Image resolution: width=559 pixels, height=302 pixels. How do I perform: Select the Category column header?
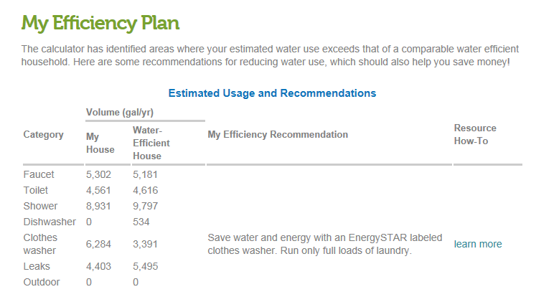[43, 135]
